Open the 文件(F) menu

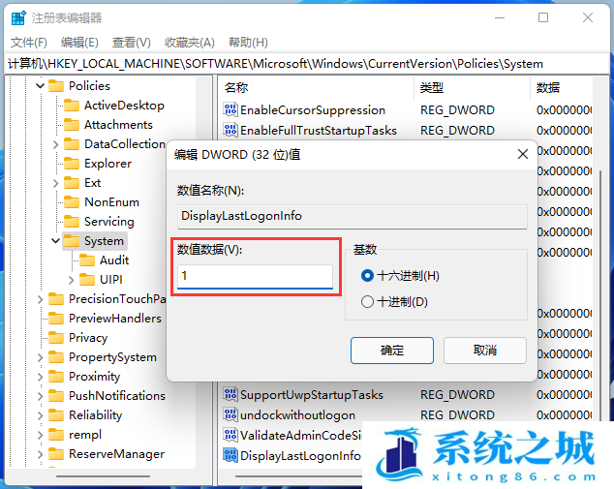point(29,43)
